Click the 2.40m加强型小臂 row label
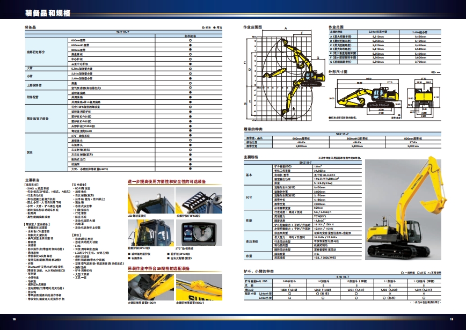 click(82, 78)
